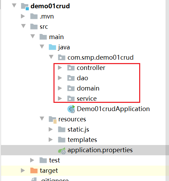Click the service package icon
Viewport: 169px width, 181px height.
(x=71, y=99)
